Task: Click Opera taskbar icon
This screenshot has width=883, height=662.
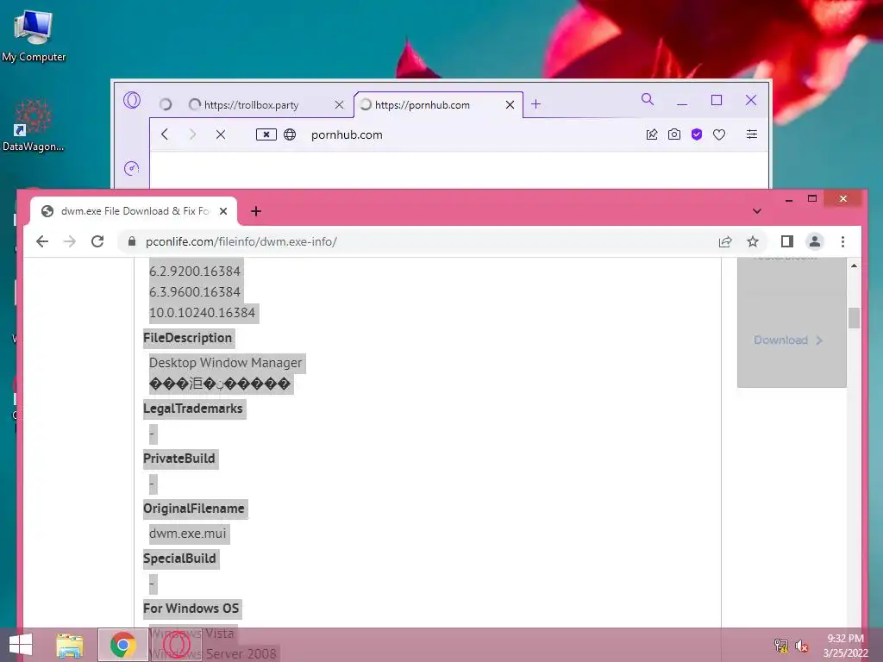Action: pos(176,645)
